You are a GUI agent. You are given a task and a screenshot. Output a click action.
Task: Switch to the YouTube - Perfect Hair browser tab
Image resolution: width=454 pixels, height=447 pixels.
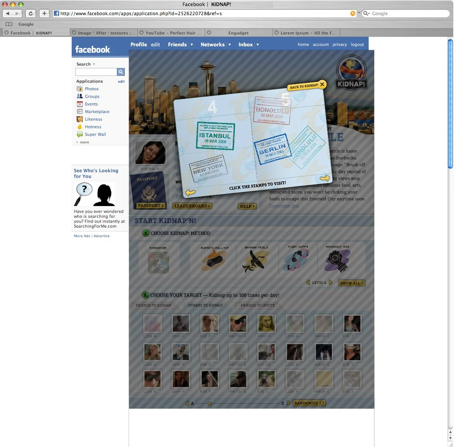[171, 33]
